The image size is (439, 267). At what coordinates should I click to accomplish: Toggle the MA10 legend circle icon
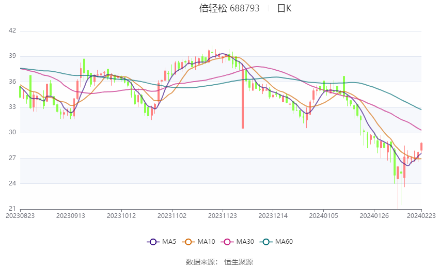tap(188, 242)
